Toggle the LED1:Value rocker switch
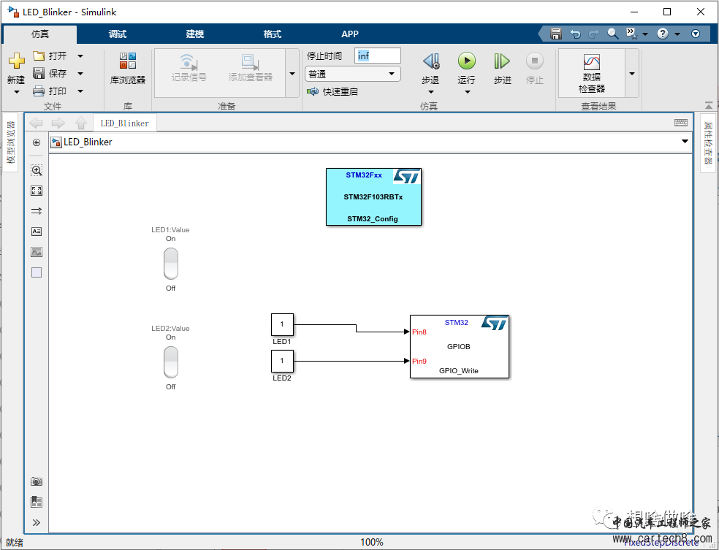 [171, 264]
